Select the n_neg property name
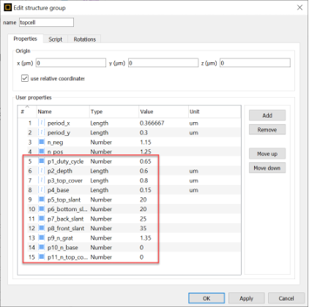Image resolution: width=309 pixels, height=307 pixels. click(x=56, y=143)
